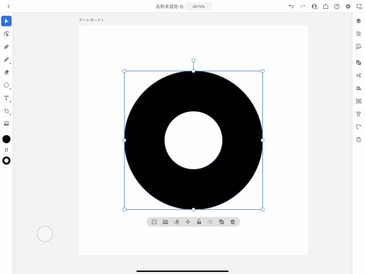Viewport: 365px width, 274px height.
Task: Open stroke width lines in the context bar
Action: coord(165,222)
